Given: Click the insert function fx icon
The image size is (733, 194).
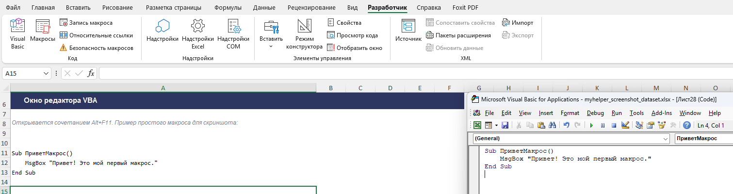Looking at the screenshot, I should point(91,73).
